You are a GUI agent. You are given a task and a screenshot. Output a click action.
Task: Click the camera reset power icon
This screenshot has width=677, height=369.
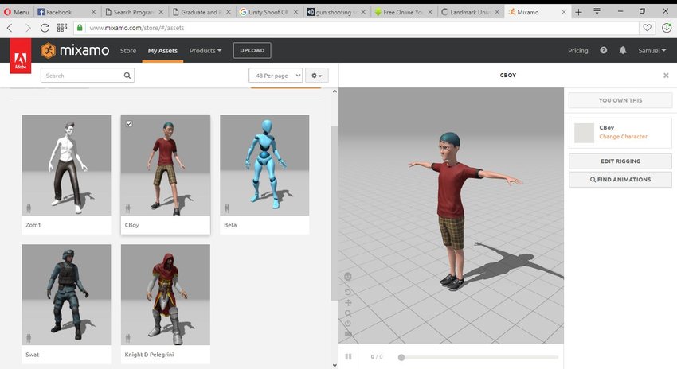pyautogui.click(x=348, y=324)
